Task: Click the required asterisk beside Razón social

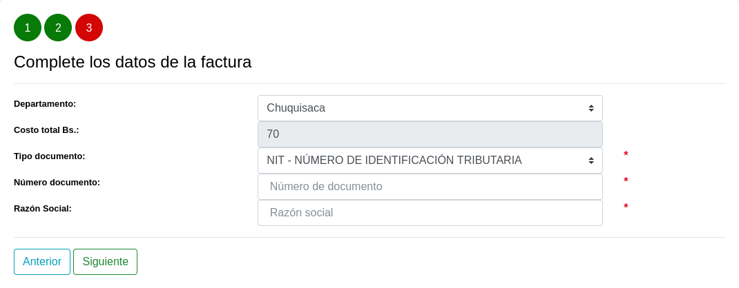Action: coord(626,207)
